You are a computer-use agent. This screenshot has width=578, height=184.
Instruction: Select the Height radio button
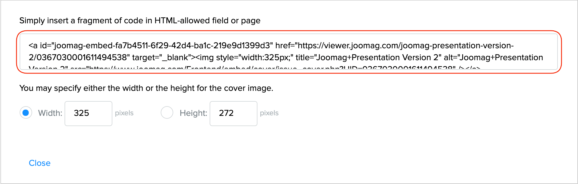tap(167, 113)
